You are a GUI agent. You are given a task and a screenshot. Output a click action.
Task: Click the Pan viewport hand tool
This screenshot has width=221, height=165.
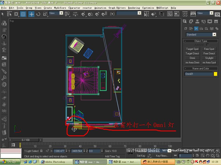coord(208,155)
